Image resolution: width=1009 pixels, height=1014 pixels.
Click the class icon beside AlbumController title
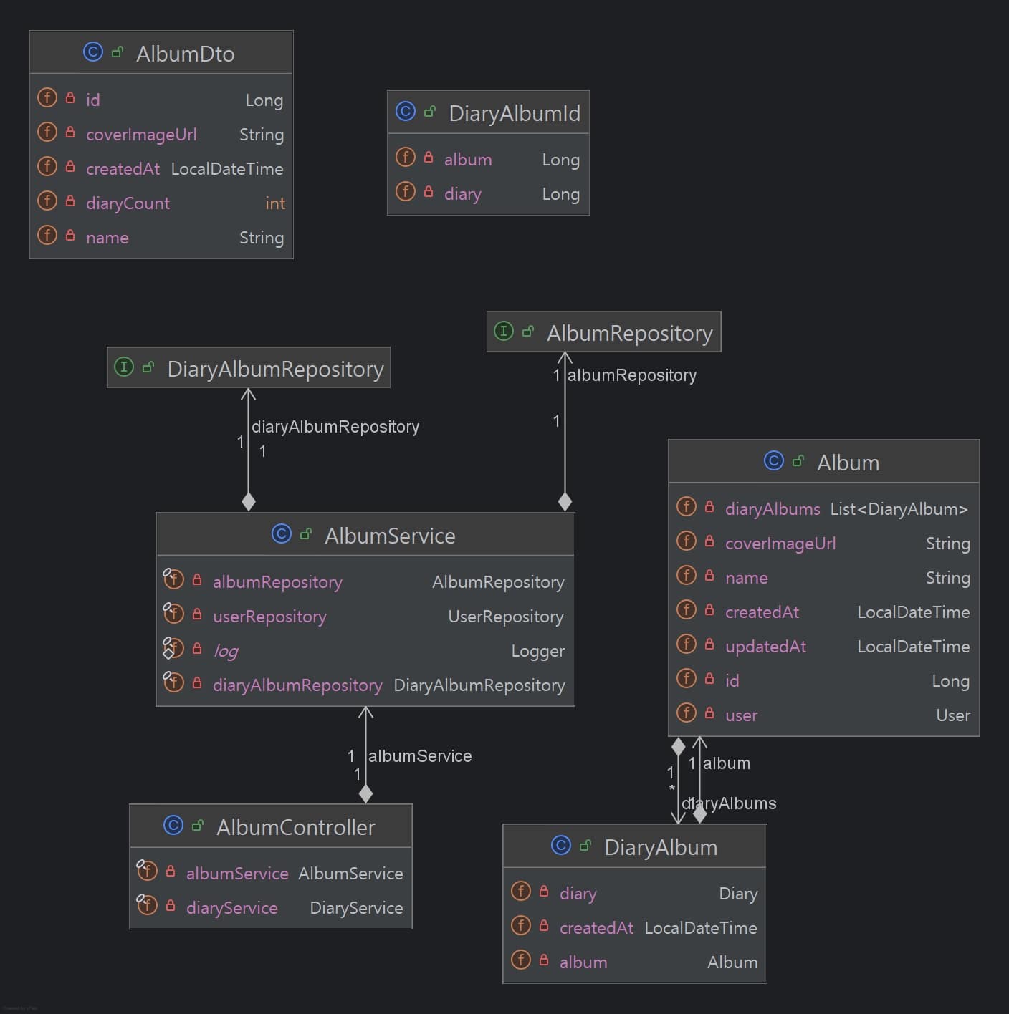coord(173,826)
